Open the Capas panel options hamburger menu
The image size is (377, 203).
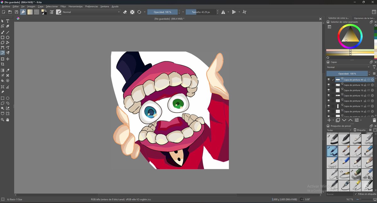pos(374,74)
